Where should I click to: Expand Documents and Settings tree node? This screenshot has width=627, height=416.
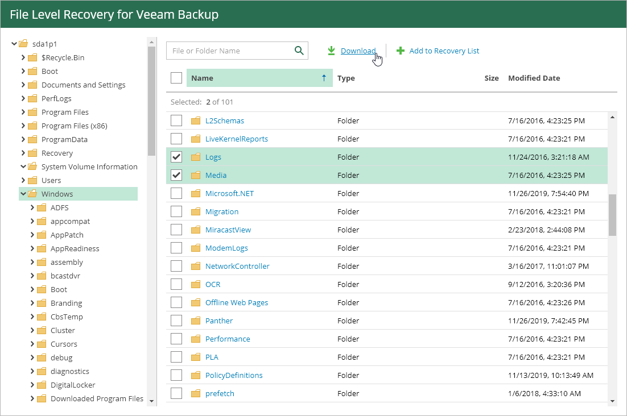tap(23, 85)
